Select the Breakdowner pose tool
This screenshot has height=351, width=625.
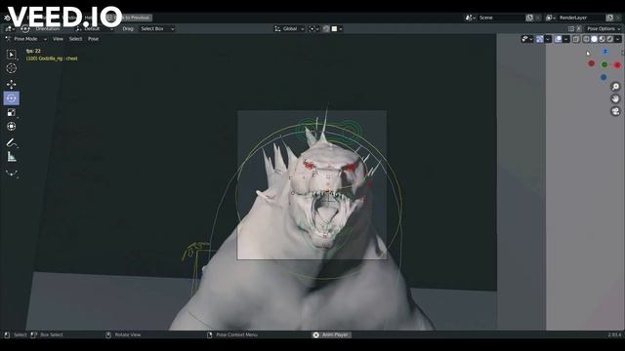click(x=11, y=173)
